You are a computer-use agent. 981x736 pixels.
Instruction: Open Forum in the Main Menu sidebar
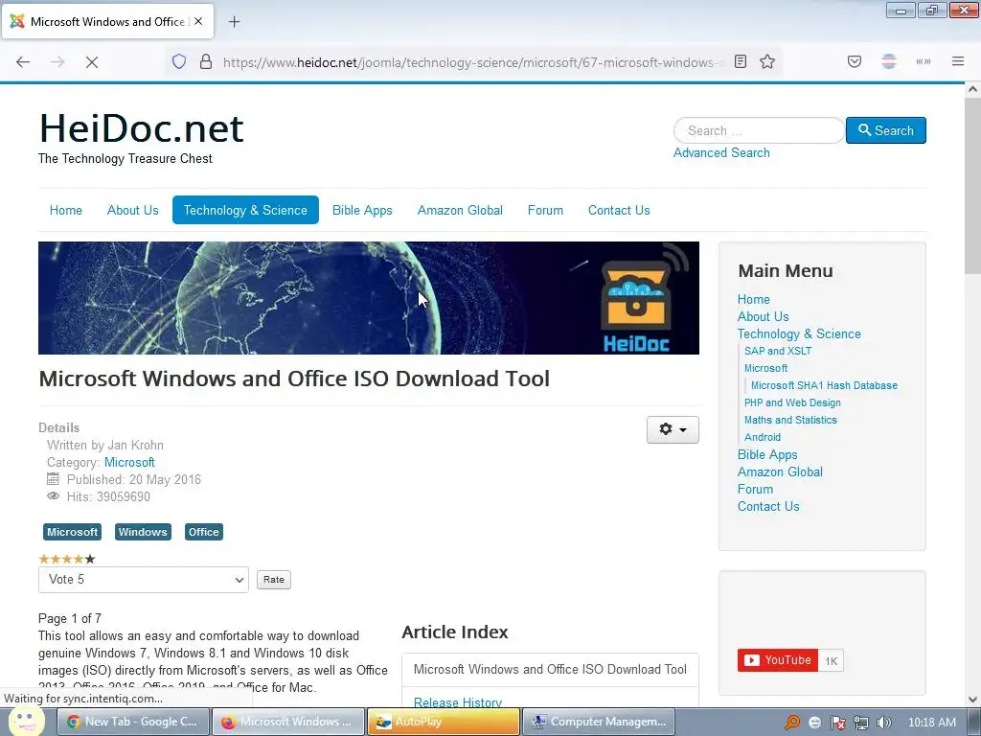pyautogui.click(x=755, y=489)
